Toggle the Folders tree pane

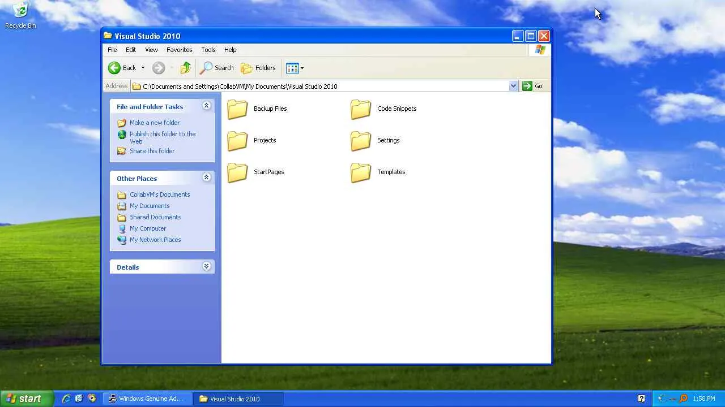tap(258, 68)
